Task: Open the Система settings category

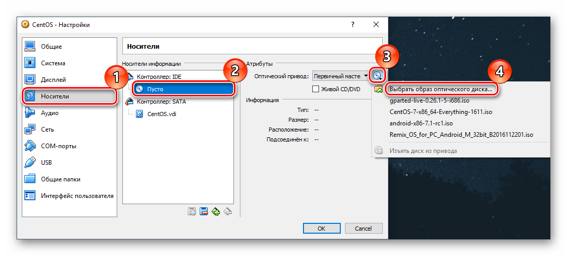Action: [70, 63]
